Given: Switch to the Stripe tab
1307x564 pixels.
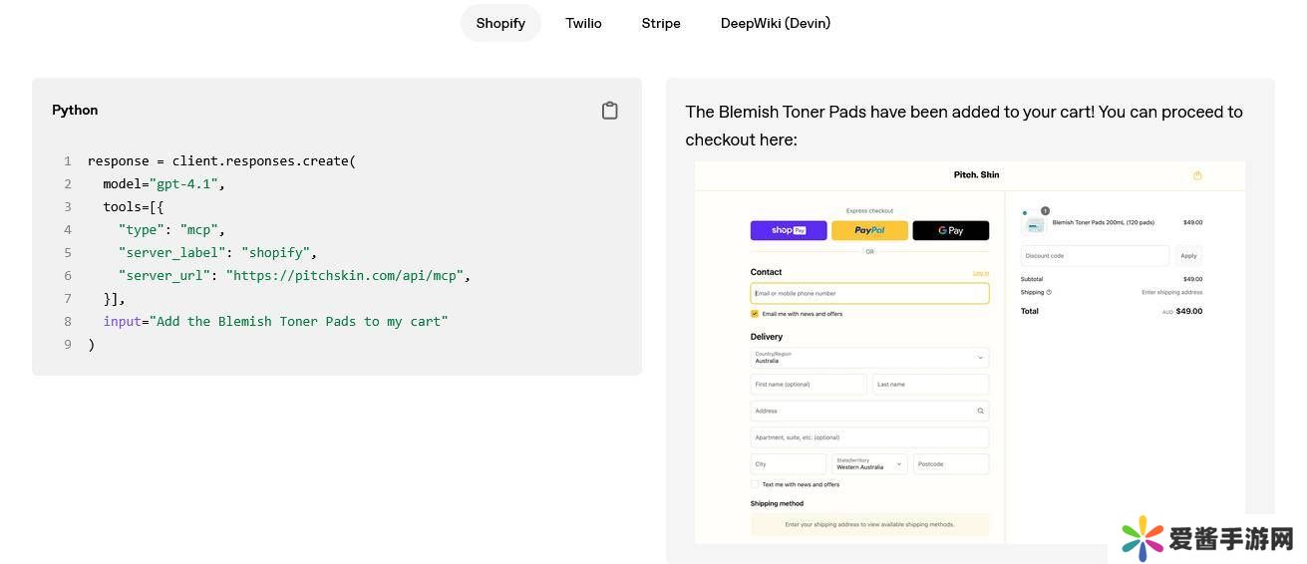Looking at the screenshot, I should pos(660,23).
